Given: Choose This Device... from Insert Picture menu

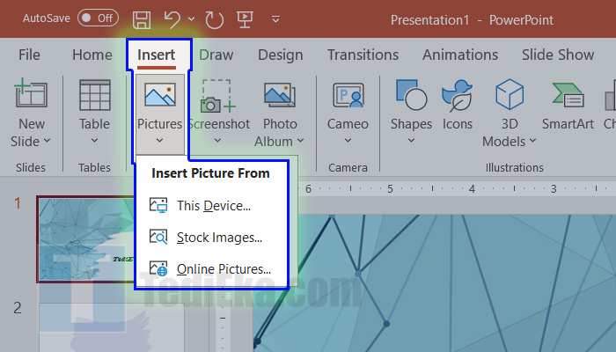Looking at the screenshot, I should (212, 205).
